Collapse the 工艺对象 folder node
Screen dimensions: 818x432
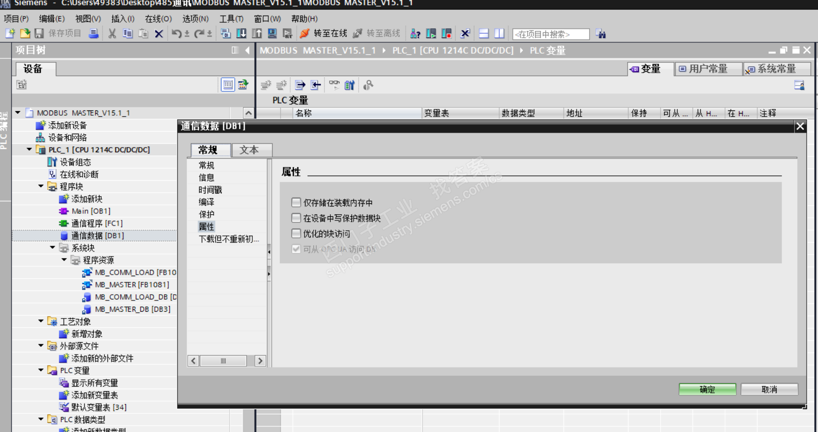pyautogui.click(x=41, y=322)
